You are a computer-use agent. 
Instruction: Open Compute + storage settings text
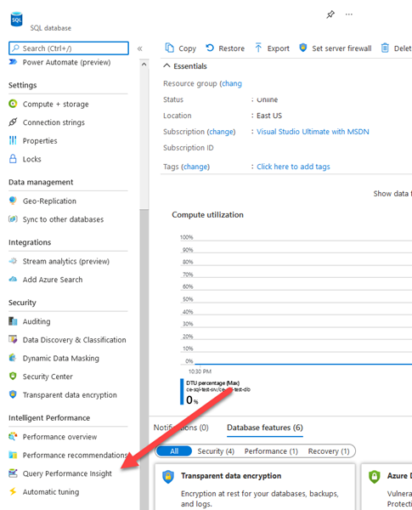(x=55, y=104)
